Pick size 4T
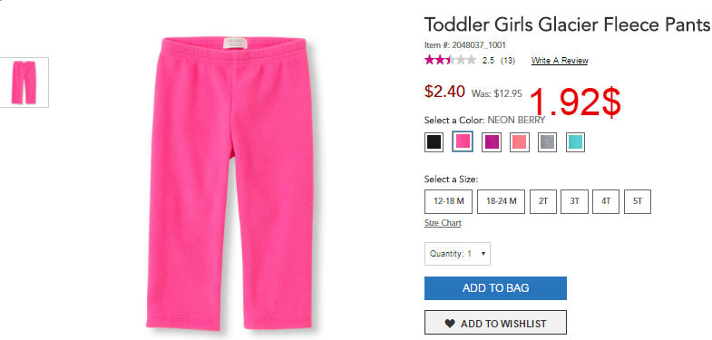This screenshot has width=712, height=340. click(x=606, y=201)
